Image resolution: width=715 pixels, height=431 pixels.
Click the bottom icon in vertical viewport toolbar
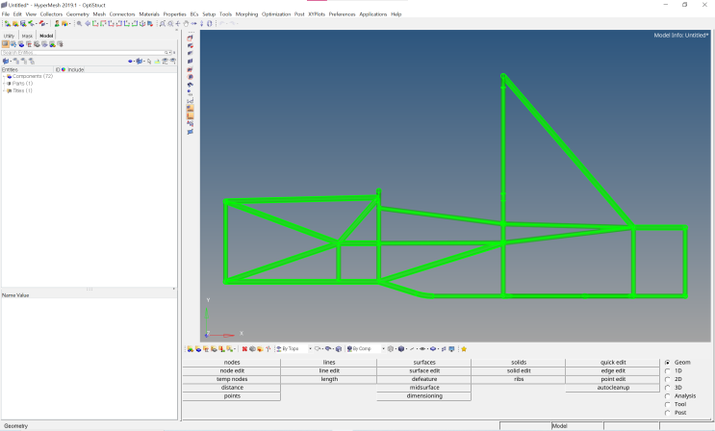tap(190, 132)
